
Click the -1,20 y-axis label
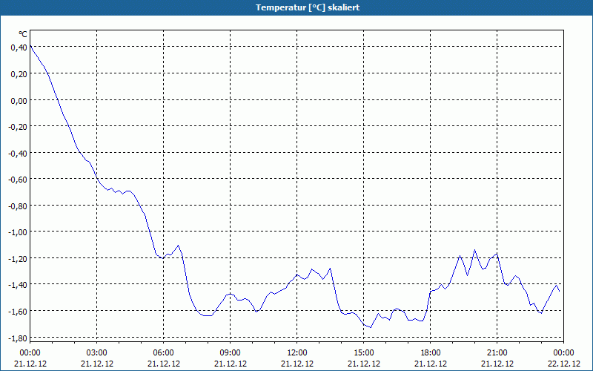18,258
